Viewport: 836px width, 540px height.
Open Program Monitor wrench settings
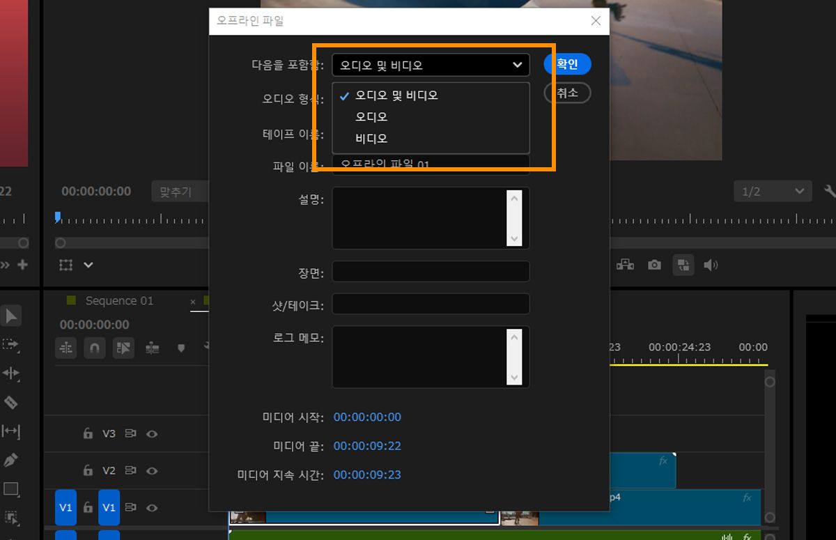point(829,191)
